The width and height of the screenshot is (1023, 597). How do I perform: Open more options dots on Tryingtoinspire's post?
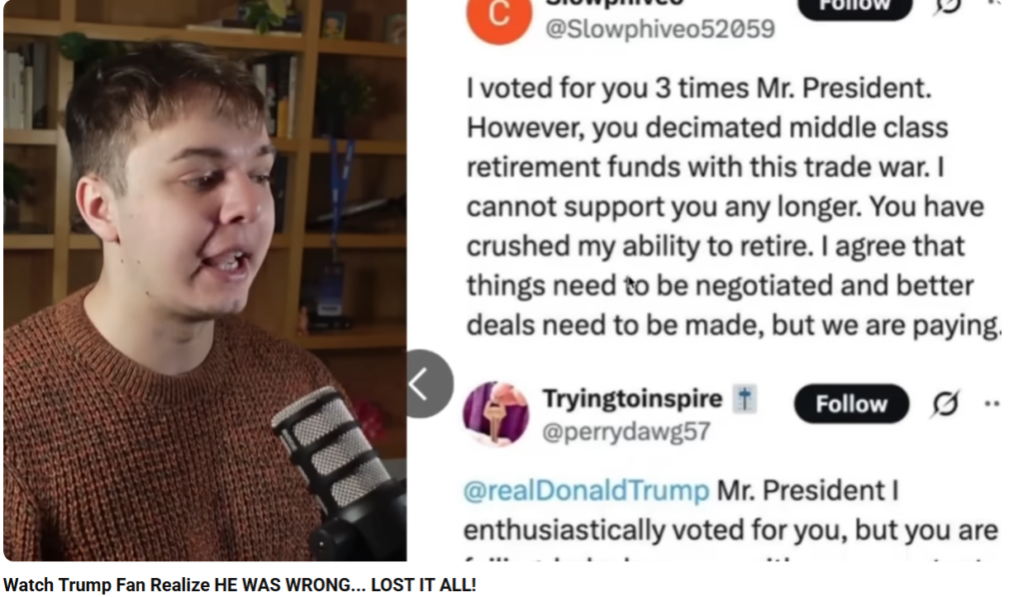pos(992,404)
